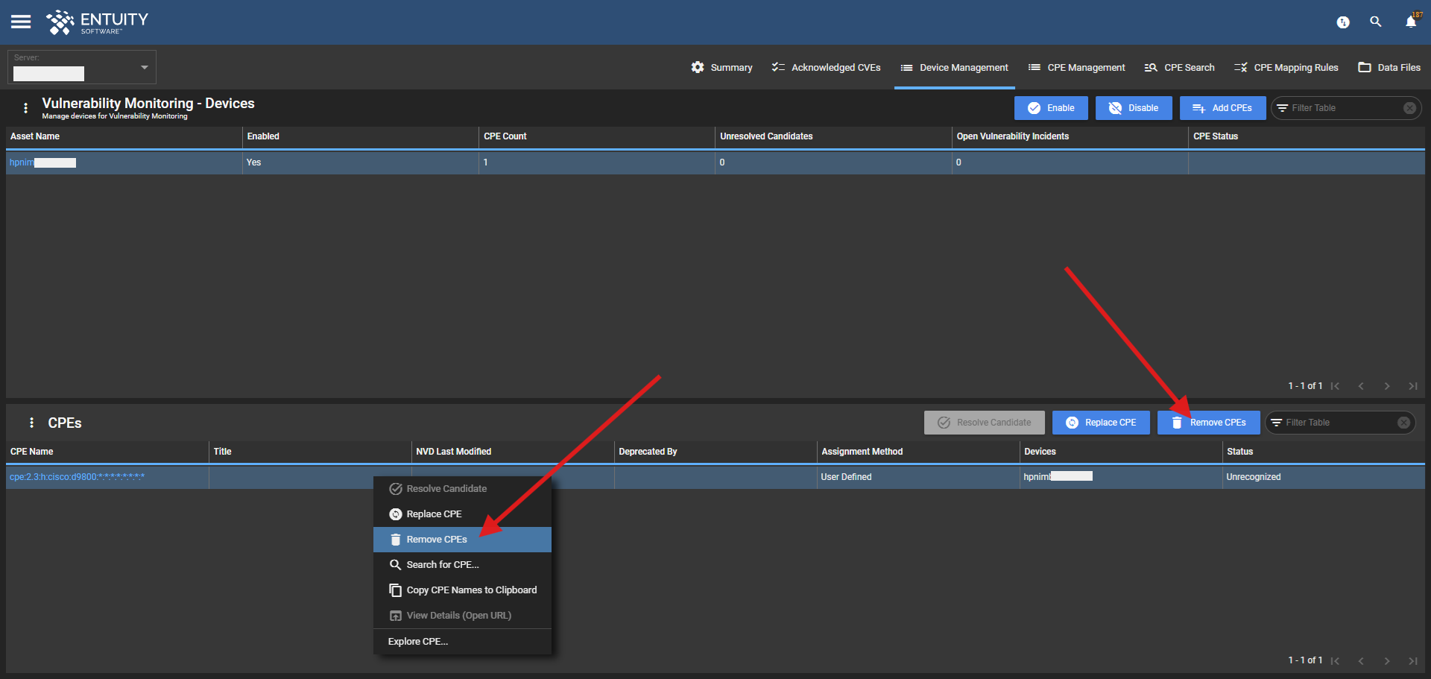Switch to the Acknowledged CVEs tab

[x=826, y=67]
